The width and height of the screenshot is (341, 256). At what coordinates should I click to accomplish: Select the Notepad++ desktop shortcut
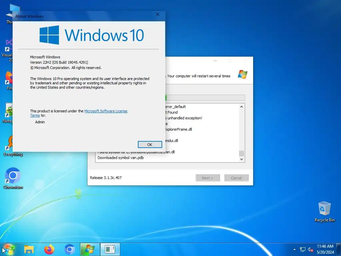(x=8, y=113)
